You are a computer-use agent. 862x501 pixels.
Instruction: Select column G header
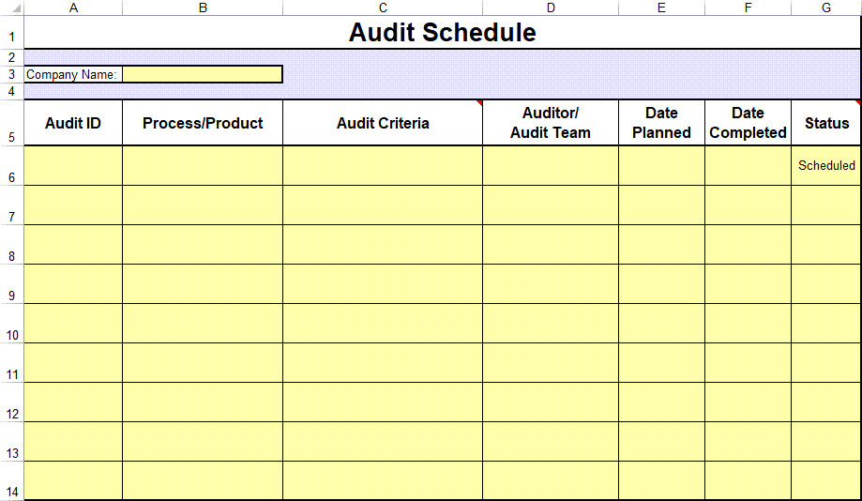coord(826,8)
